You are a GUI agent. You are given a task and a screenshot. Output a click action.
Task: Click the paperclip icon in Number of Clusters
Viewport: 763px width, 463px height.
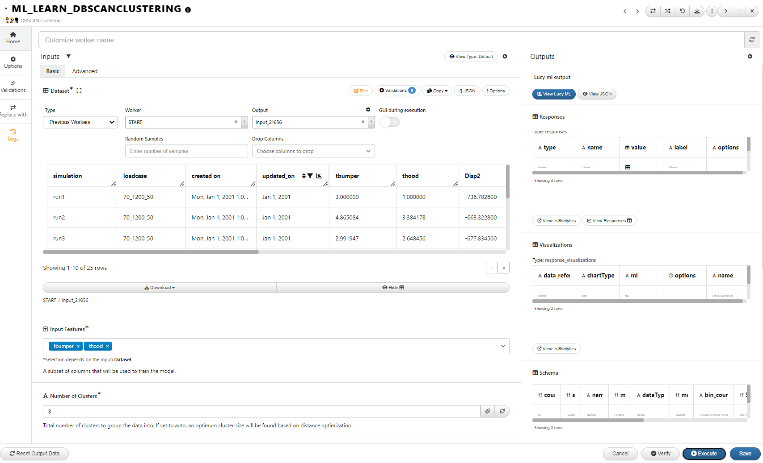pos(488,411)
